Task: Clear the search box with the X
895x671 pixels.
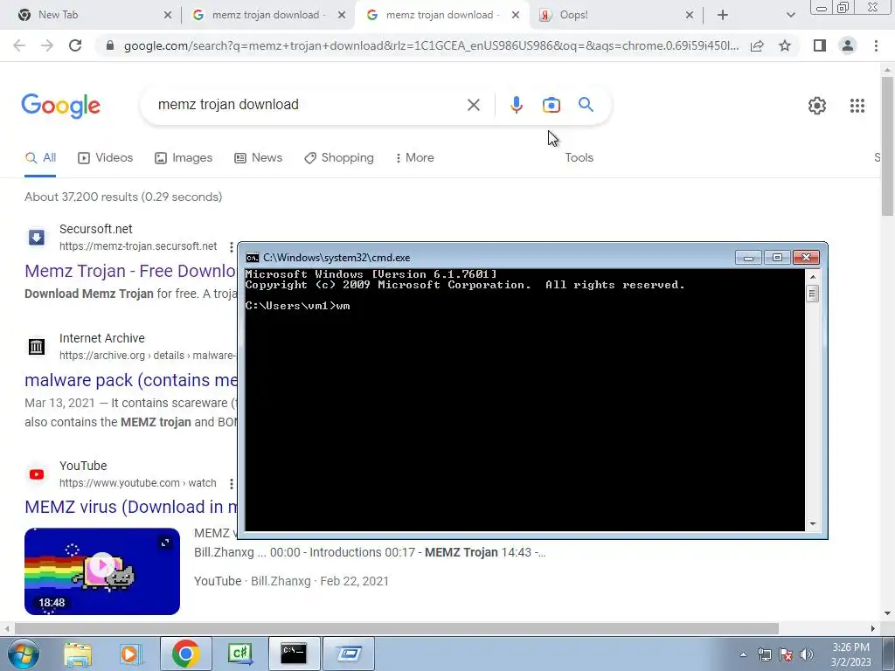Action: (473, 105)
